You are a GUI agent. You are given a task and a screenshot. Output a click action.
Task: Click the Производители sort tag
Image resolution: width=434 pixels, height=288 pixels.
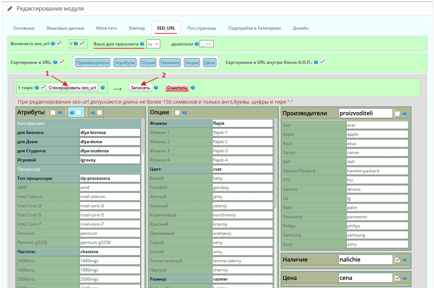pos(93,63)
